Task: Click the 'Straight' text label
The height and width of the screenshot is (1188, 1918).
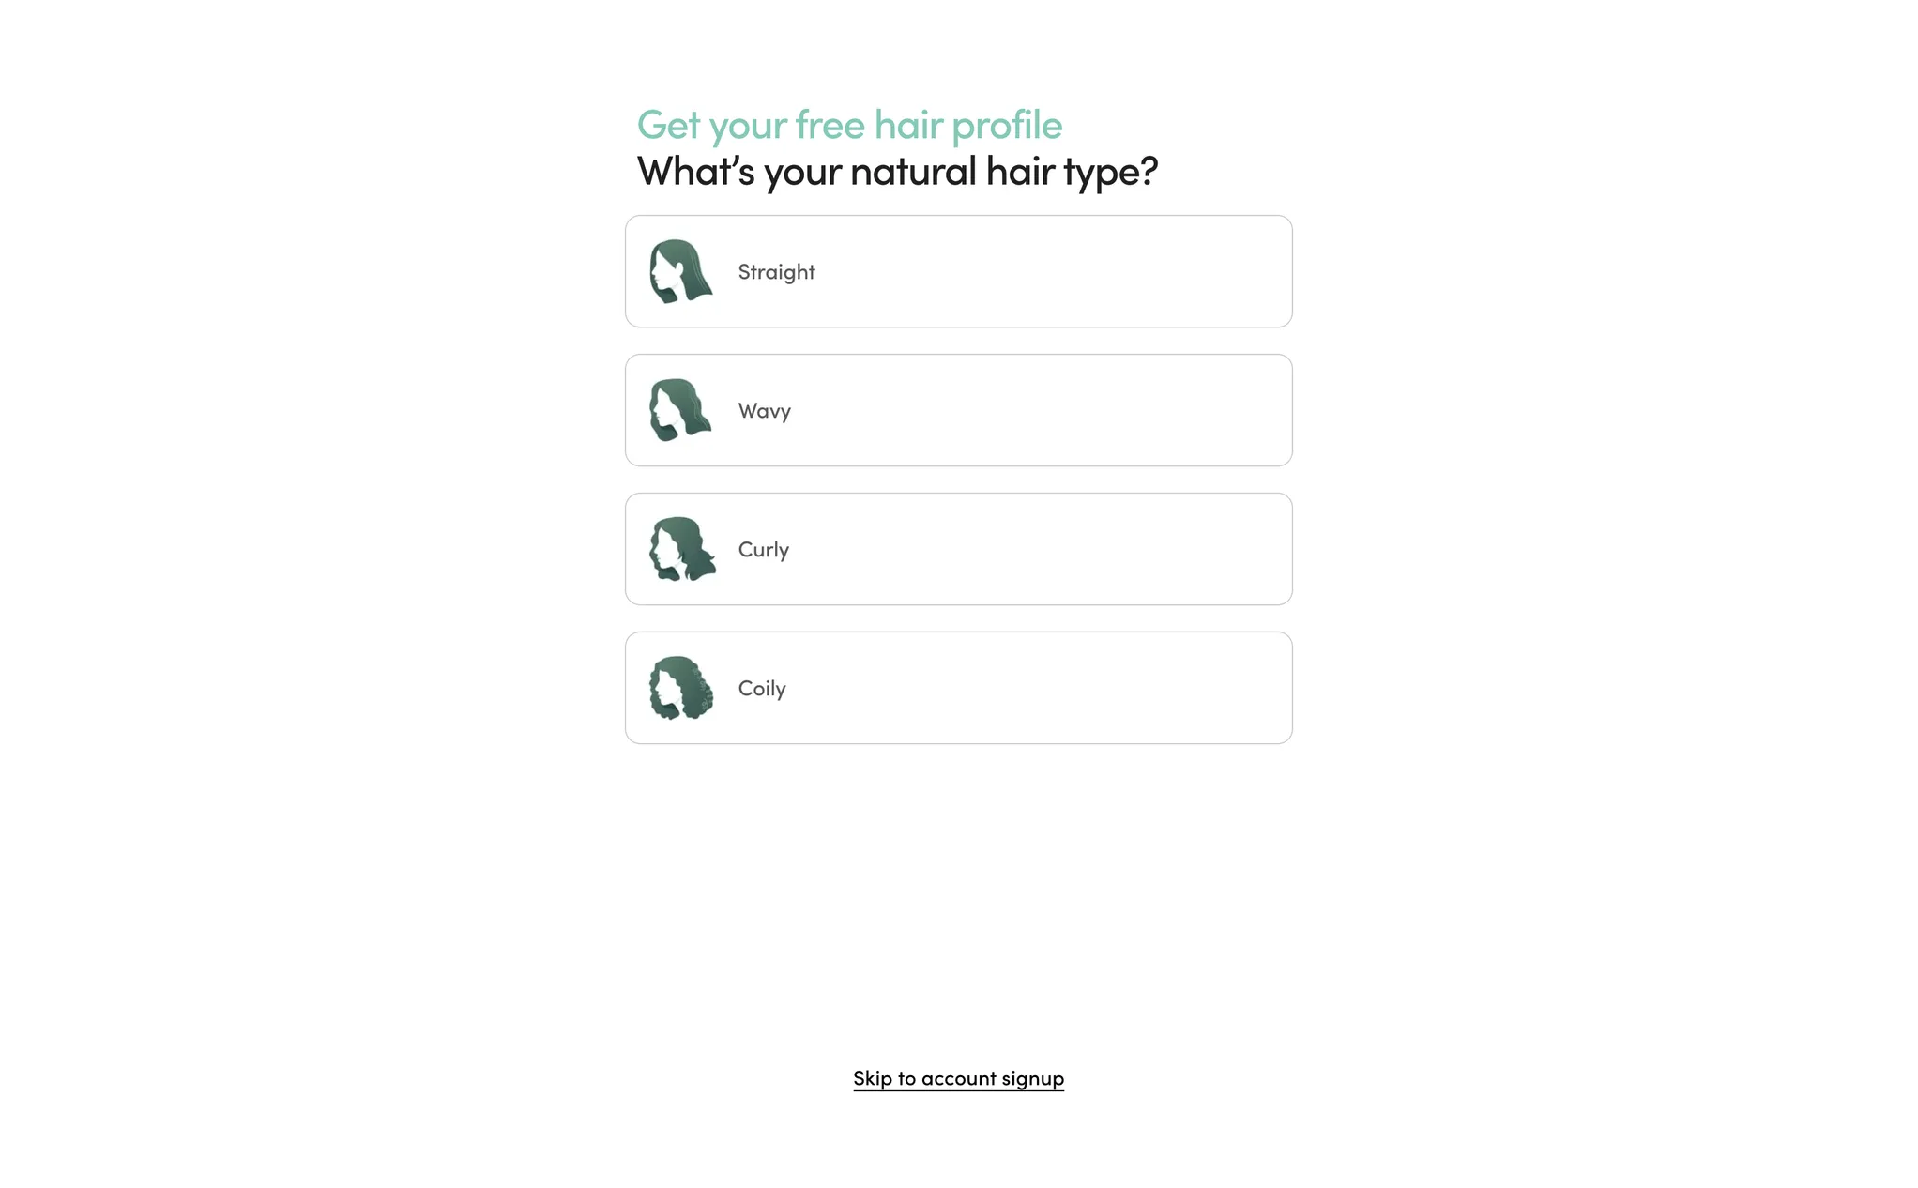Action: click(x=776, y=272)
